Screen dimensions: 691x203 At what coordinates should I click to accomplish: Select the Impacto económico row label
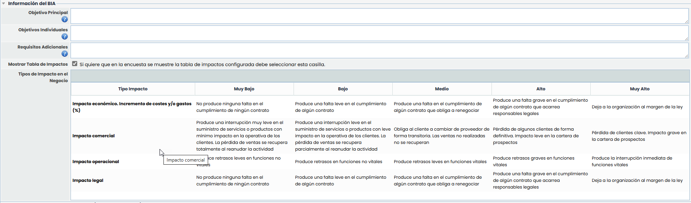[x=132, y=107]
